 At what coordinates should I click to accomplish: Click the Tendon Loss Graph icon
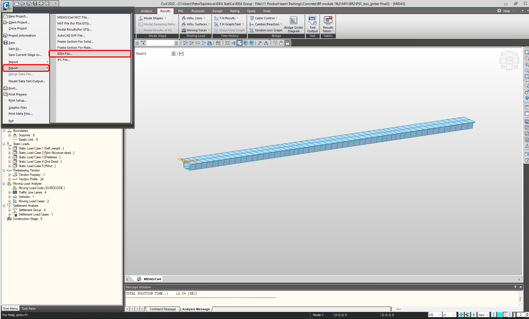click(252, 30)
